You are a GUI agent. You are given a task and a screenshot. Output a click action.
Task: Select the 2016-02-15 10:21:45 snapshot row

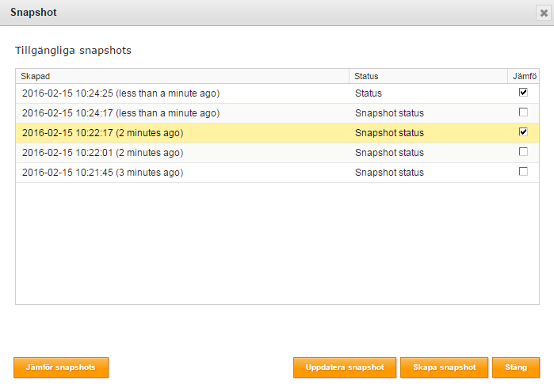(277, 173)
